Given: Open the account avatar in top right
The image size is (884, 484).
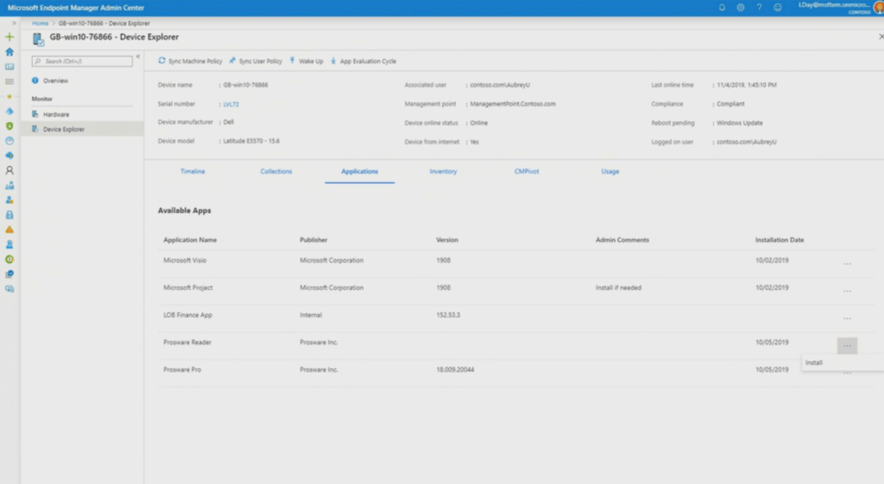Looking at the screenshot, I should click(x=878, y=7).
